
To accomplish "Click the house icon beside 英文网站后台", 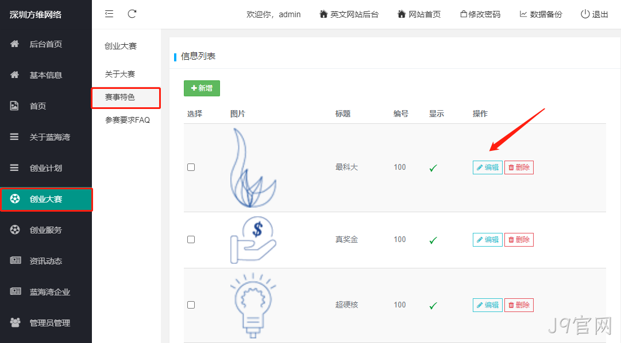I will pos(323,14).
